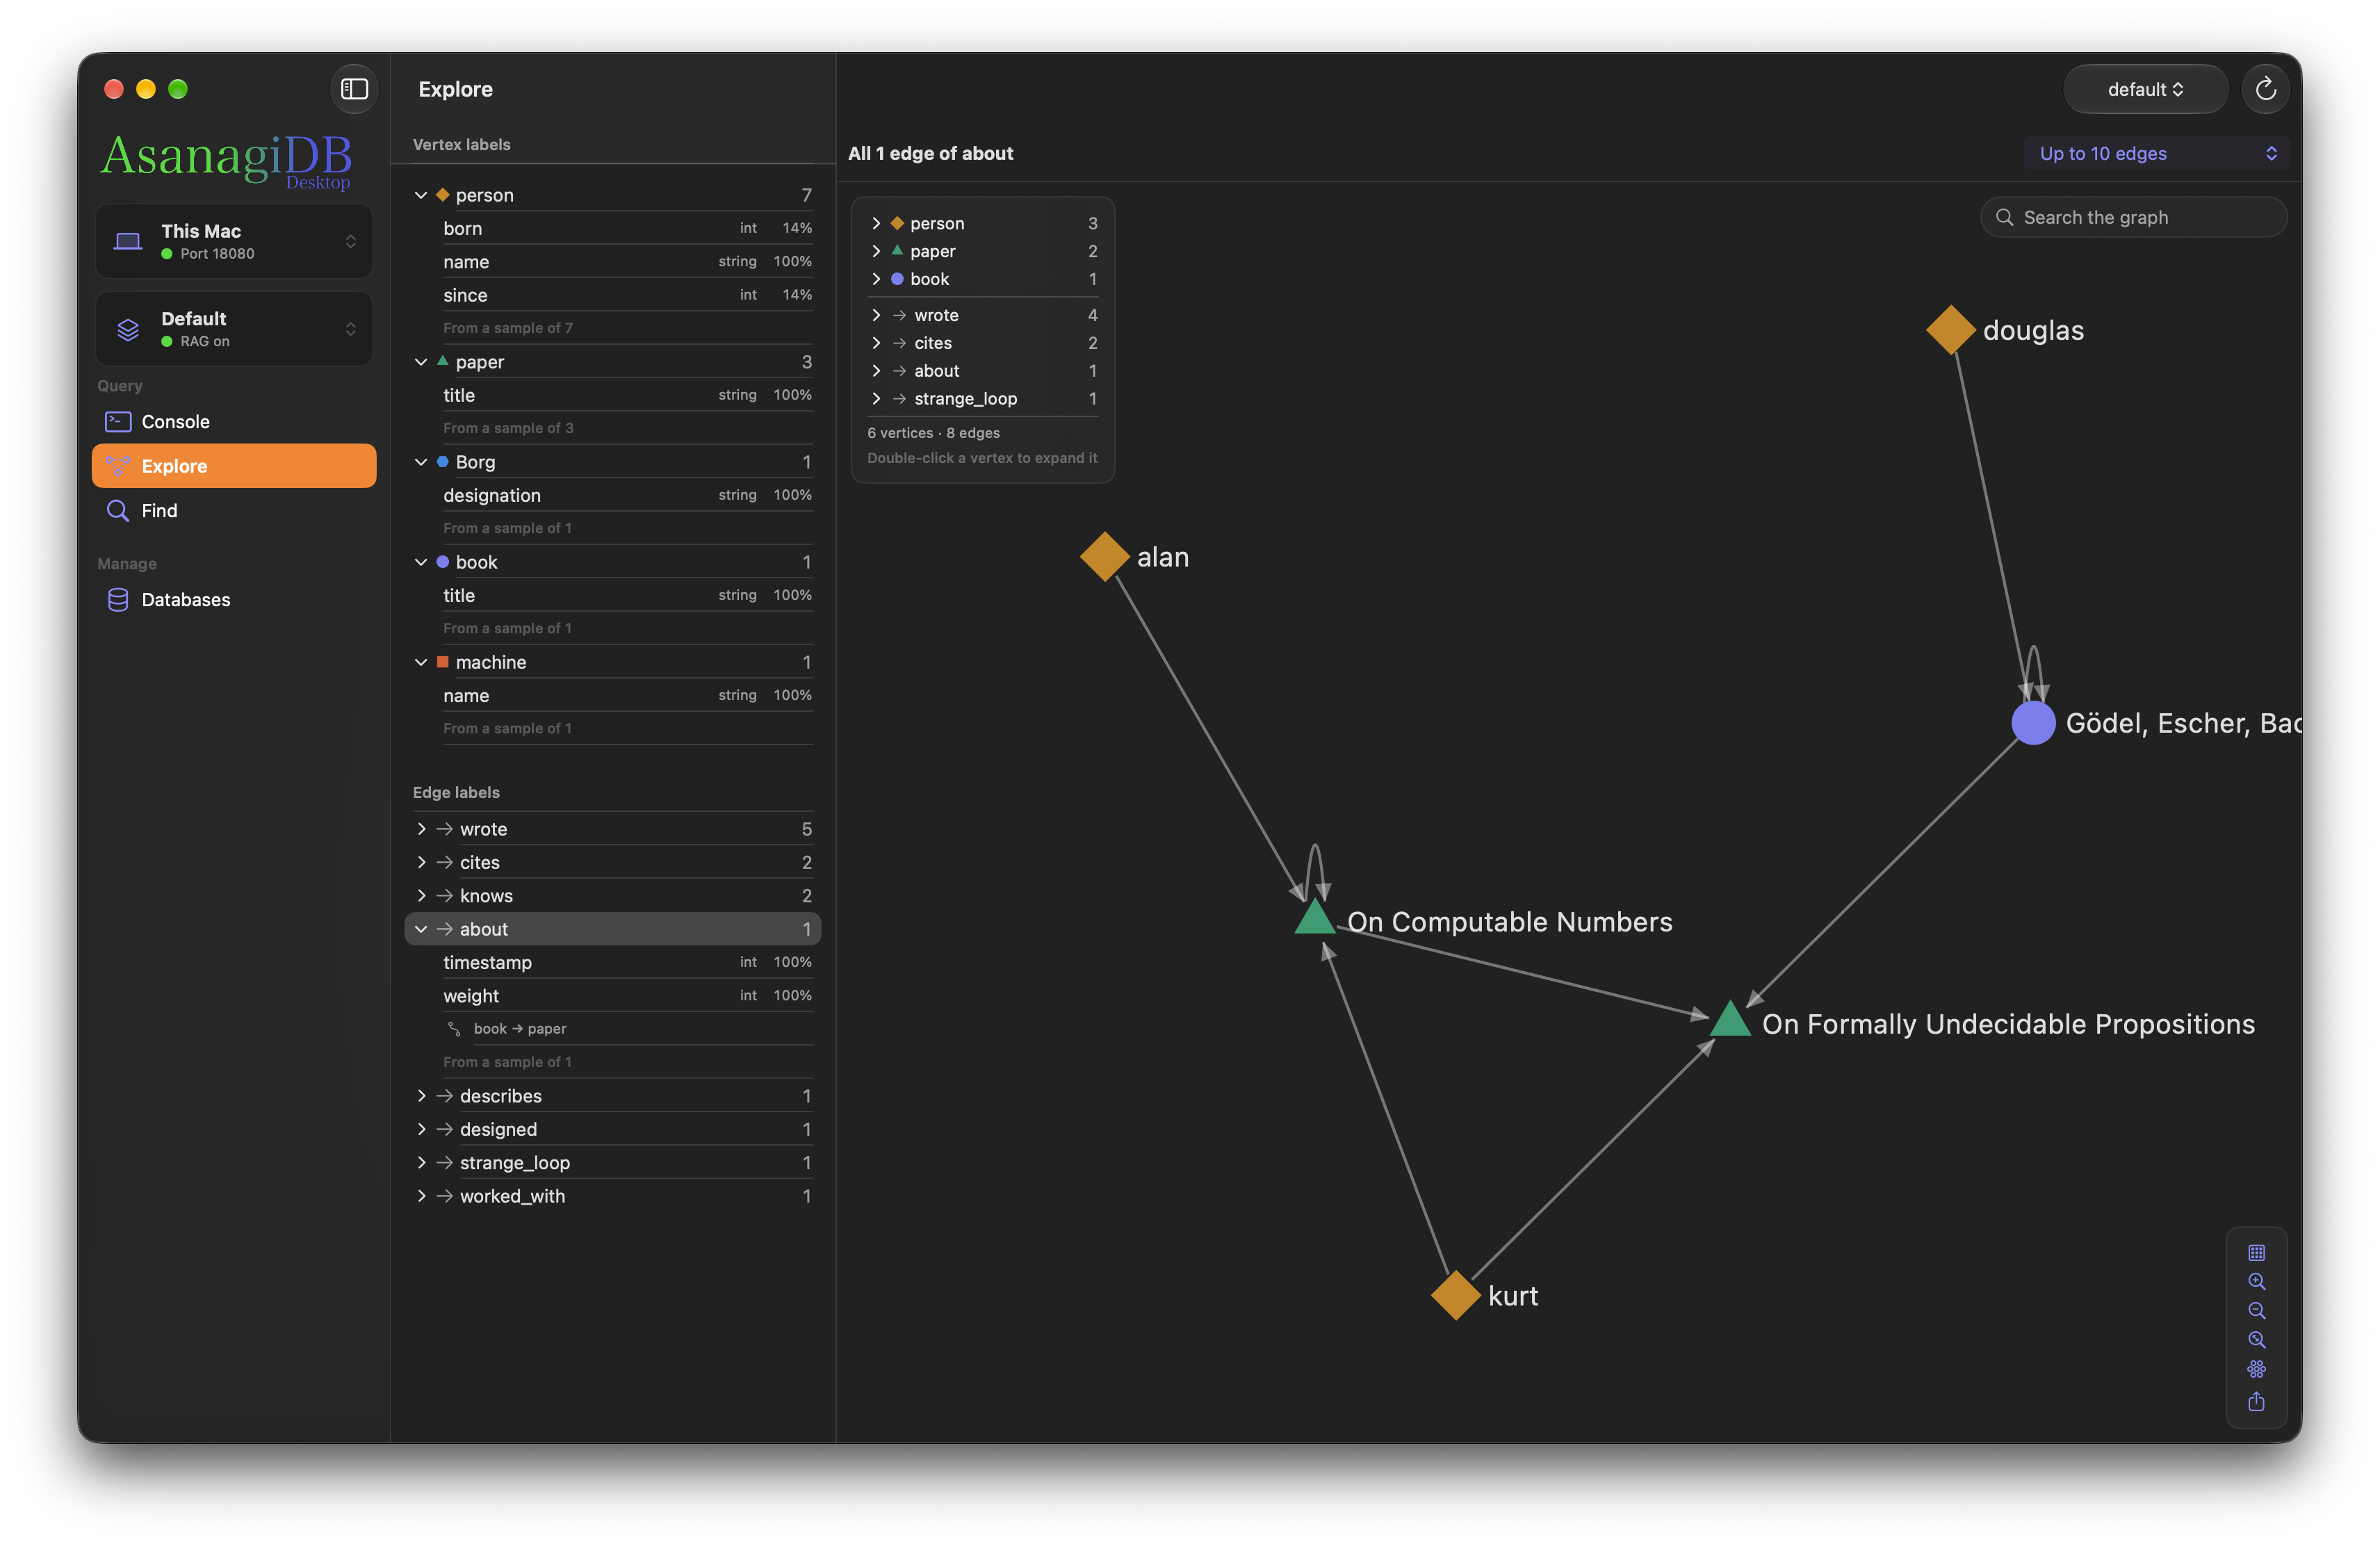Export the graph with share icon
Viewport: 2380px width, 1546px height.
[x=2256, y=1402]
